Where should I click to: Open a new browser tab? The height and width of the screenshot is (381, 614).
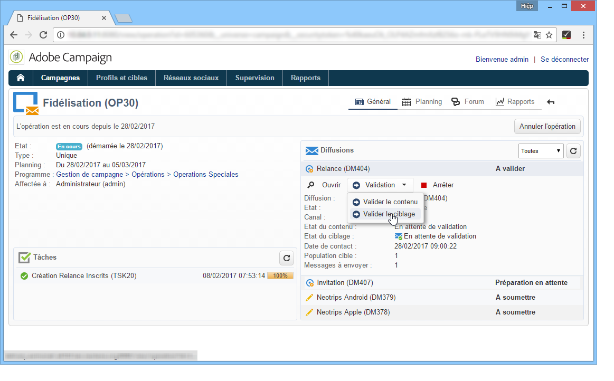pyautogui.click(x=124, y=18)
